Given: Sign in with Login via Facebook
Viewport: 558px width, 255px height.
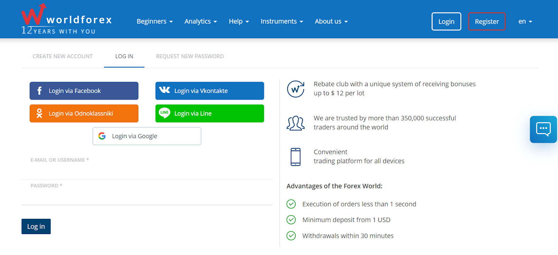Looking at the screenshot, I should 84,91.
